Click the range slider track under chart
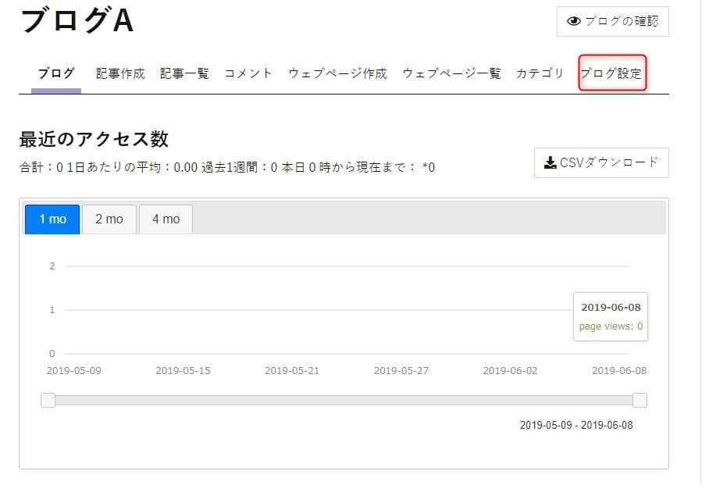The width and height of the screenshot is (702, 485). [x=344, y=400]
